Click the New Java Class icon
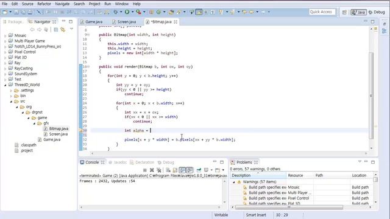 pyautogui.click(x=158, y=12)
